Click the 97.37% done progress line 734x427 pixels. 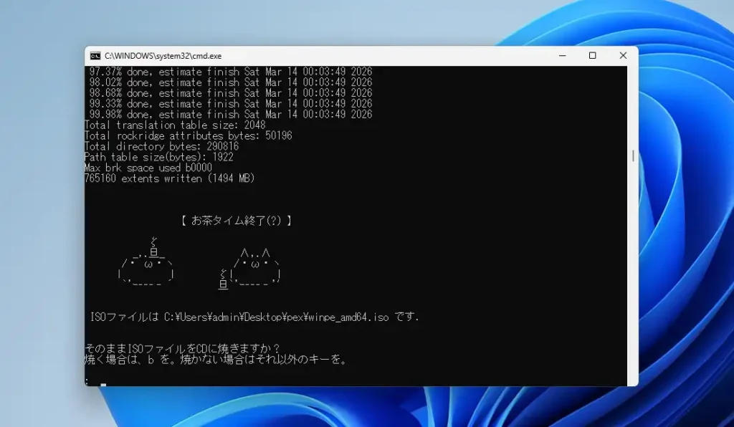click(230, 72)
